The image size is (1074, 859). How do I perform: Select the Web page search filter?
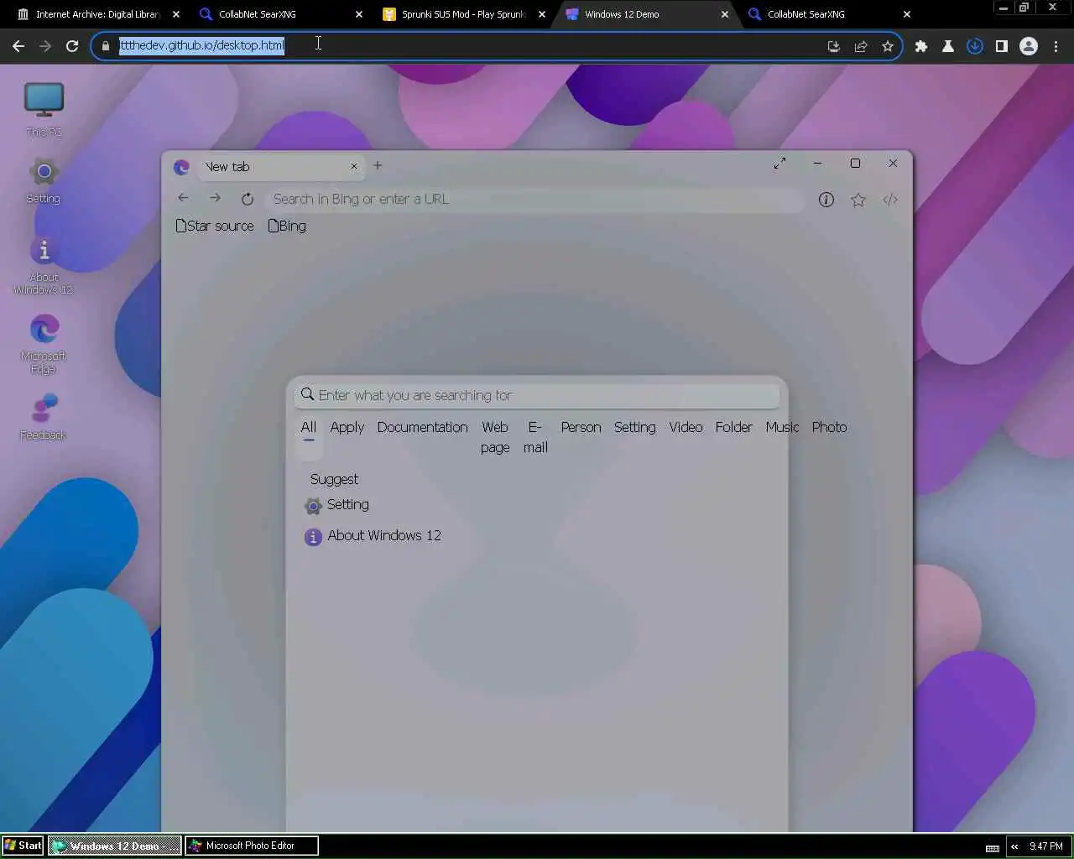[x=495, y=437]
